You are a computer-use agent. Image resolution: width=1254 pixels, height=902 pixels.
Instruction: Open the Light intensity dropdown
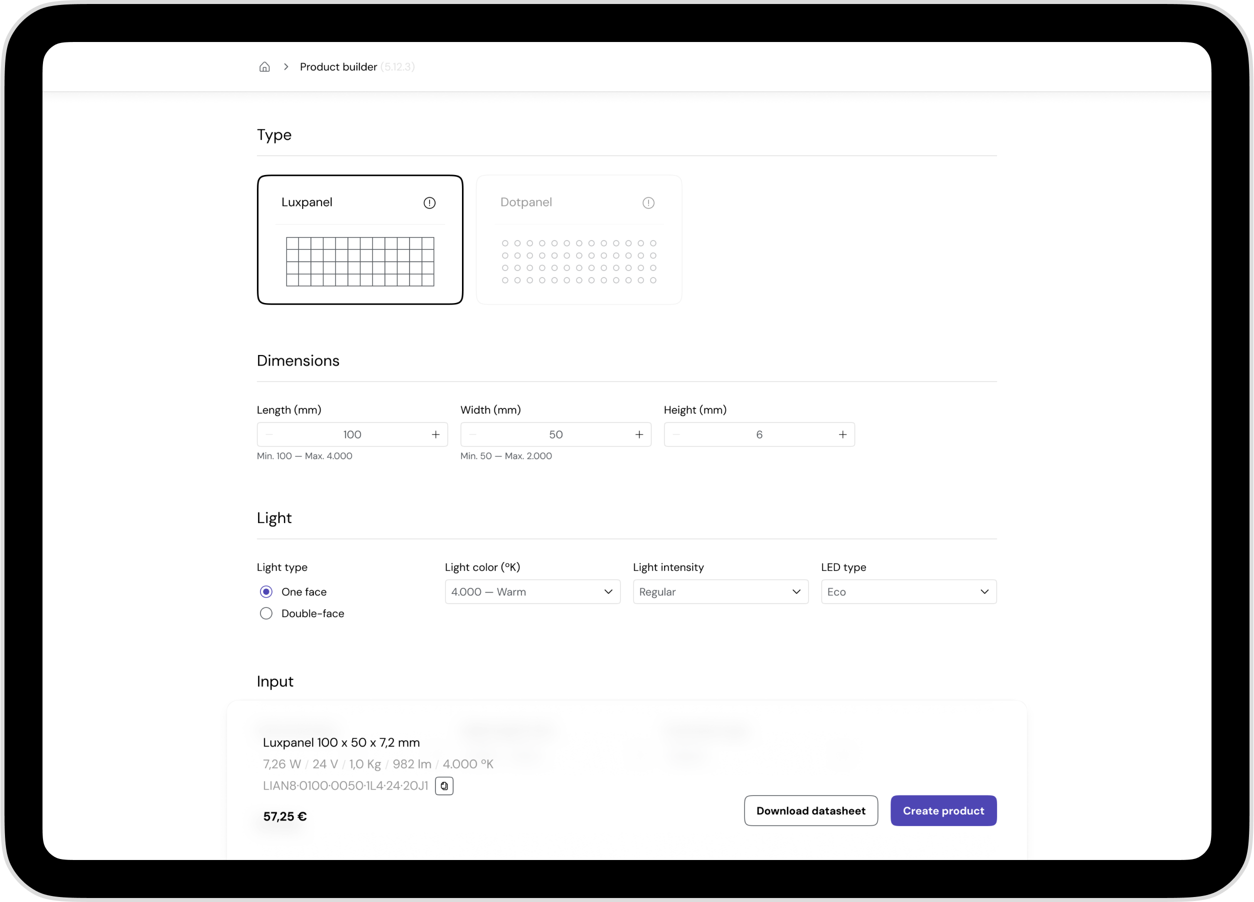pos(720,591)
